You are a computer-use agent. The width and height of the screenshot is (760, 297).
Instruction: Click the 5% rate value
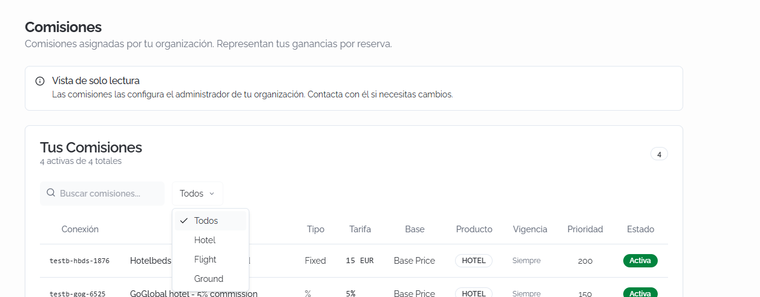pyautogui.click(x=350, y=293)
